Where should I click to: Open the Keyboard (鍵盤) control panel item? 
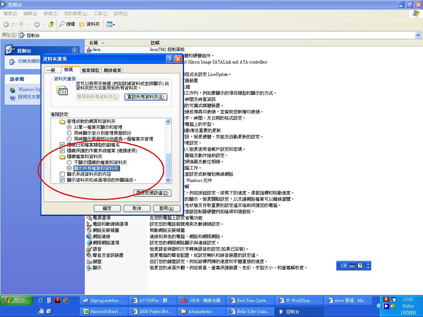tap(97, 261)
